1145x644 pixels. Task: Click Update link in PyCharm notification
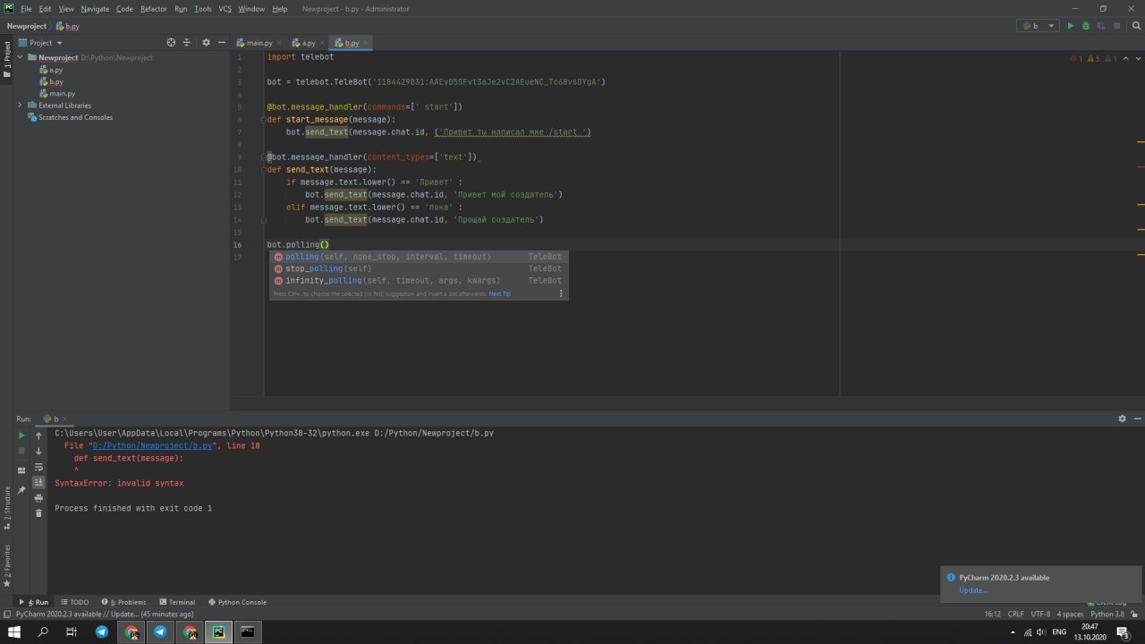tap(972, 590)
